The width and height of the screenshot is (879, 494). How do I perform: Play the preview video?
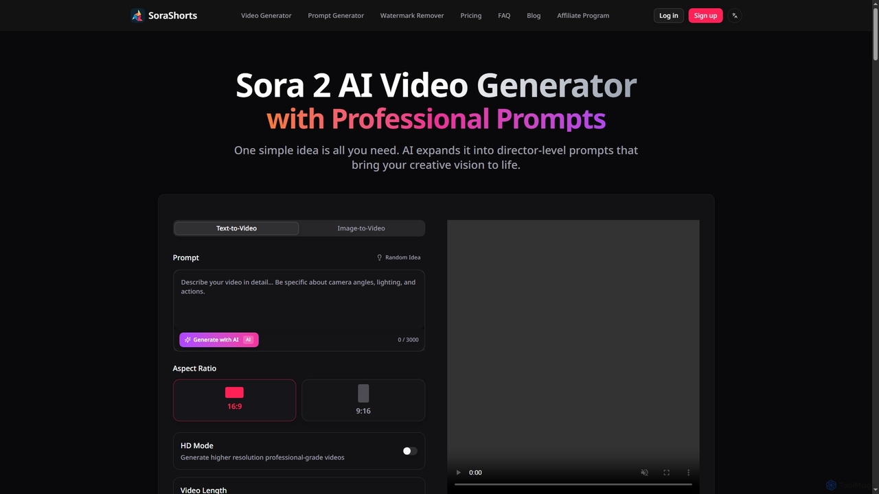tap(459, 472)
